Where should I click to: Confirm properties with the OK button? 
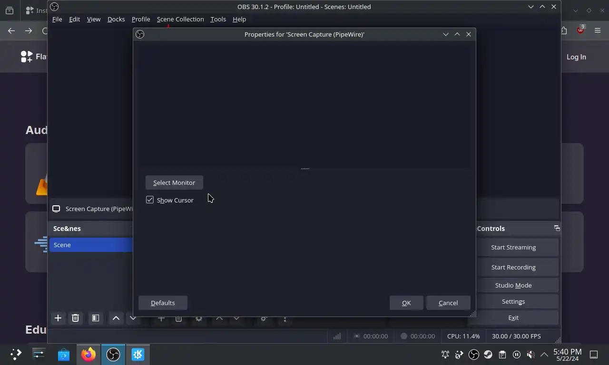(x=406, y=303)
